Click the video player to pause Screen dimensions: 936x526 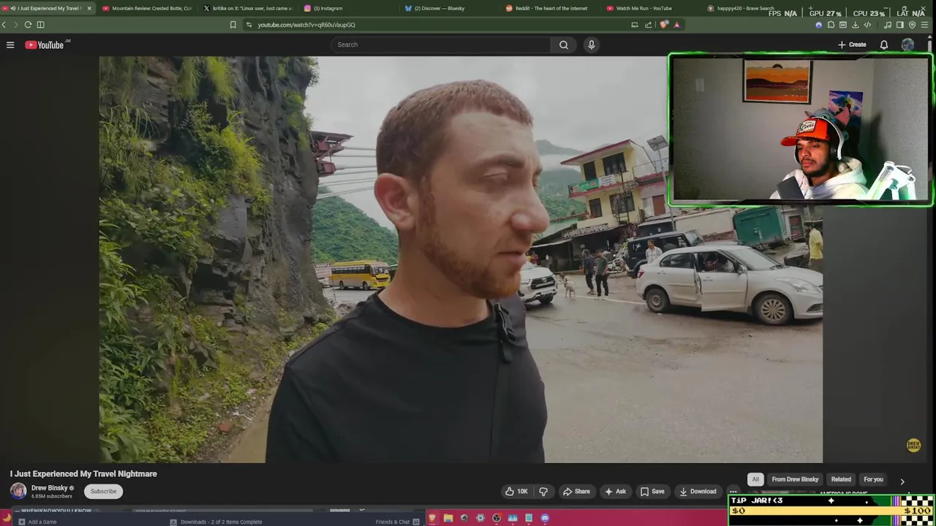click(x=461, y=259)
